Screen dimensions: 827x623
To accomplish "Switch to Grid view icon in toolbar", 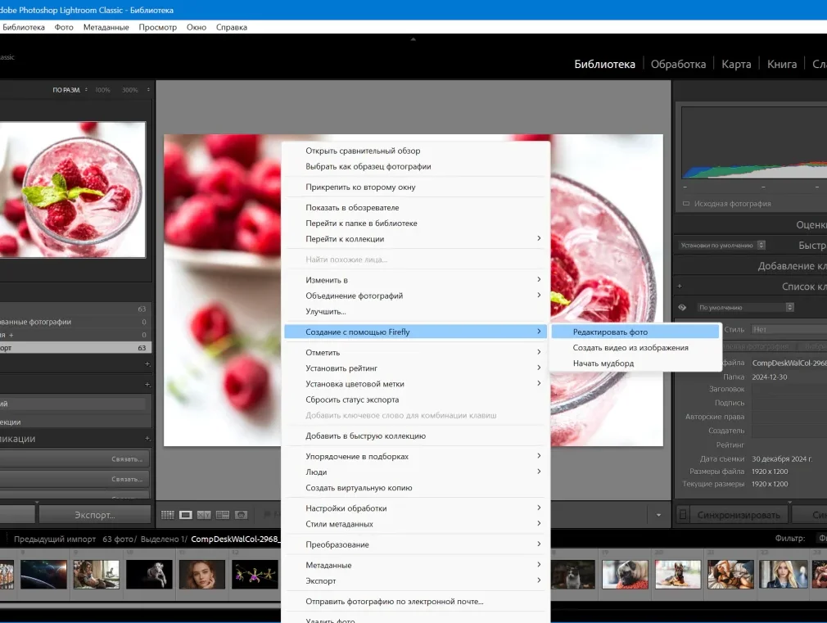I will (x=167, y=515).
